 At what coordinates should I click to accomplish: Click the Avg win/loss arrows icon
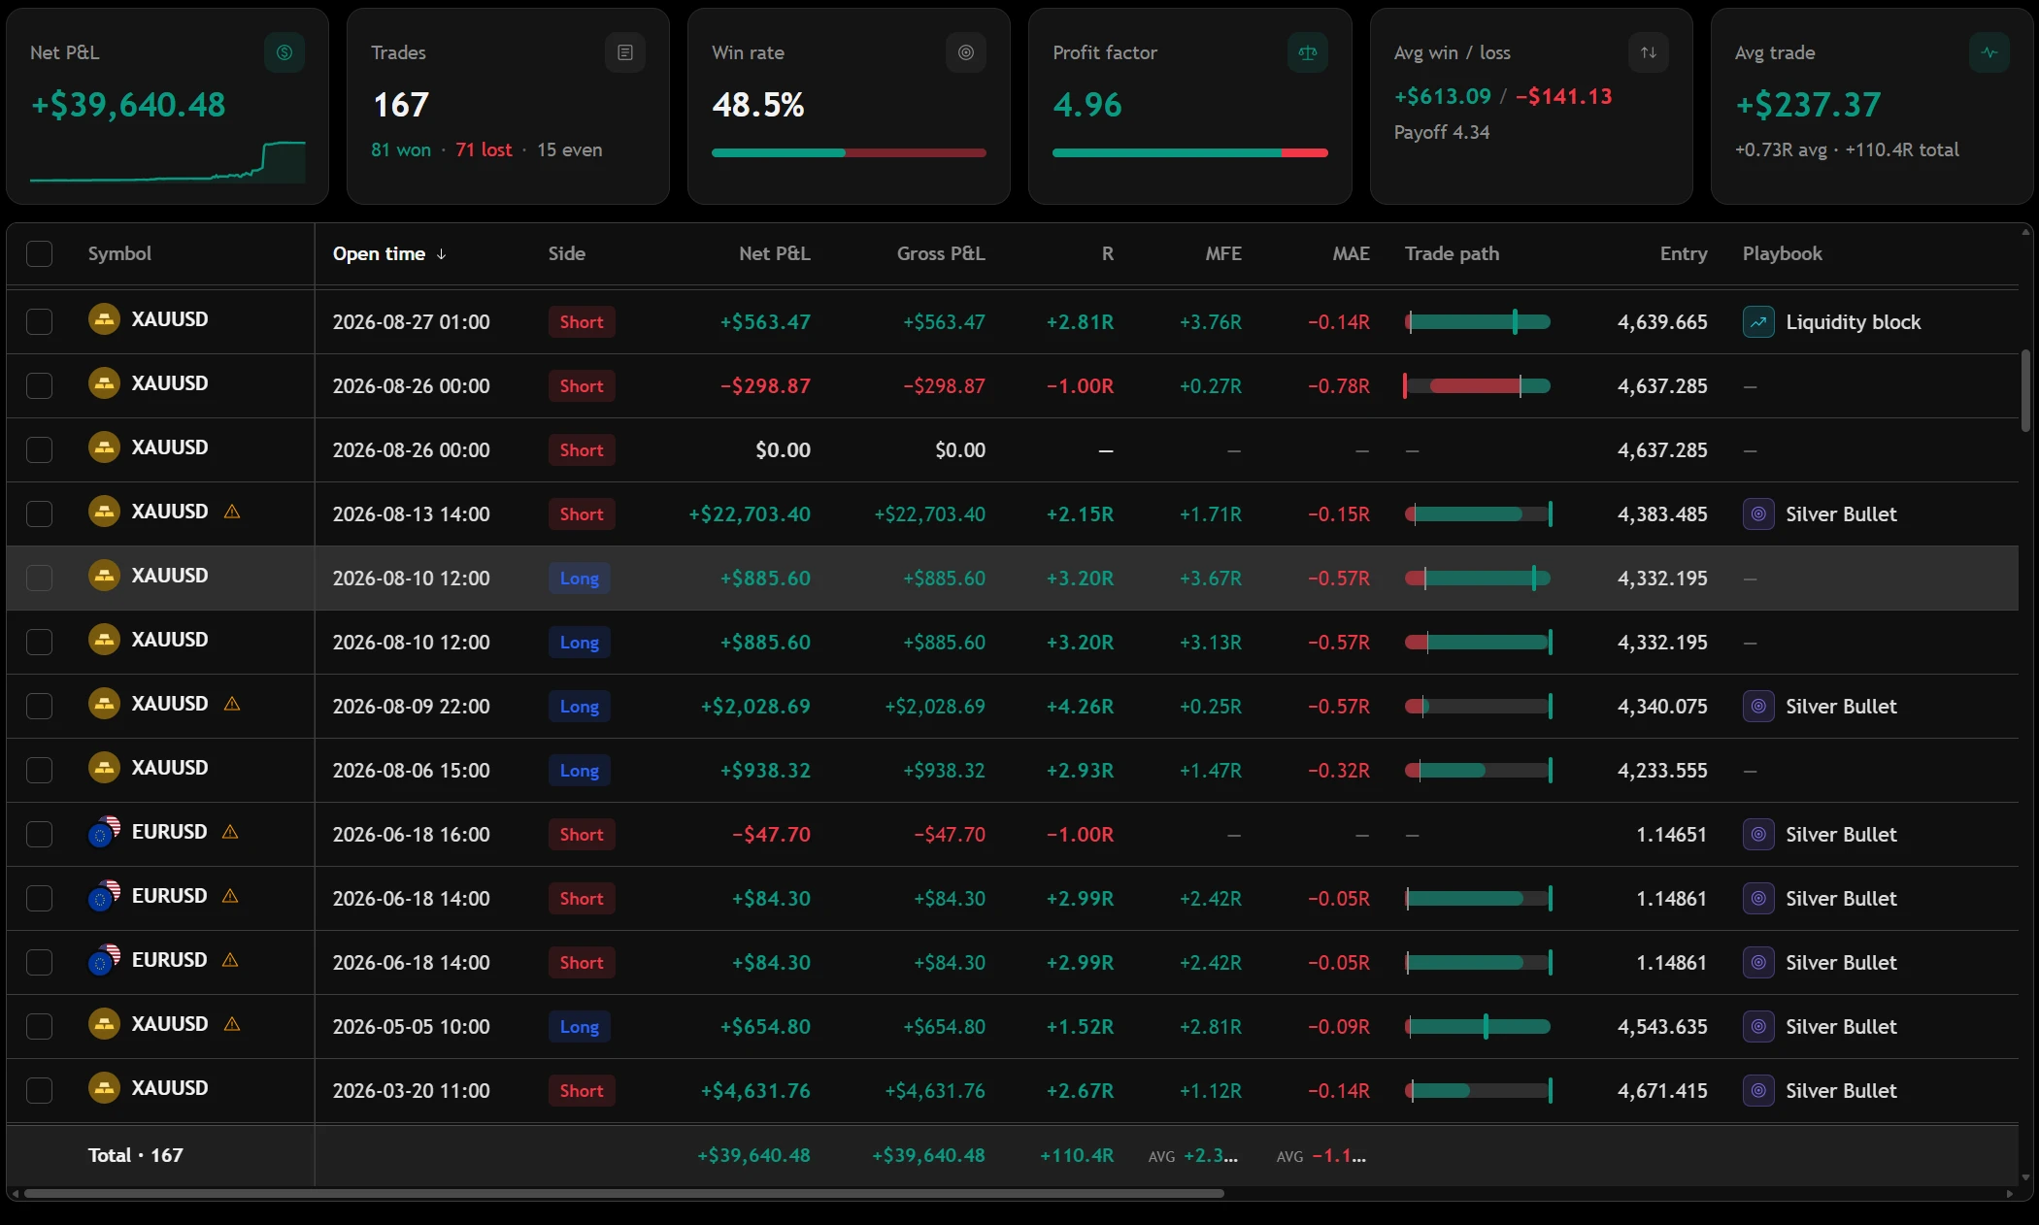[1649, 52]
